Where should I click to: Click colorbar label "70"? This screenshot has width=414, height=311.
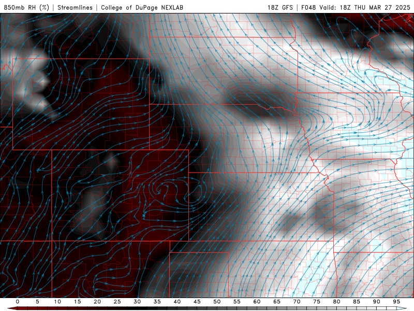[297, 302]
